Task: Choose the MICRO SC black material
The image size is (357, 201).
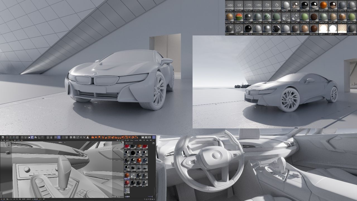Action: 304,5
